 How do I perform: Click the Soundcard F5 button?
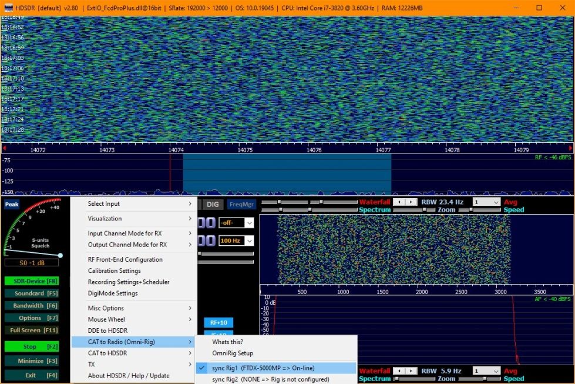pos(32,293)
